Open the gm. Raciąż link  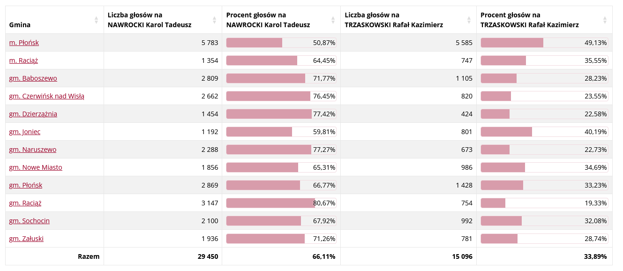pos(25,203)
